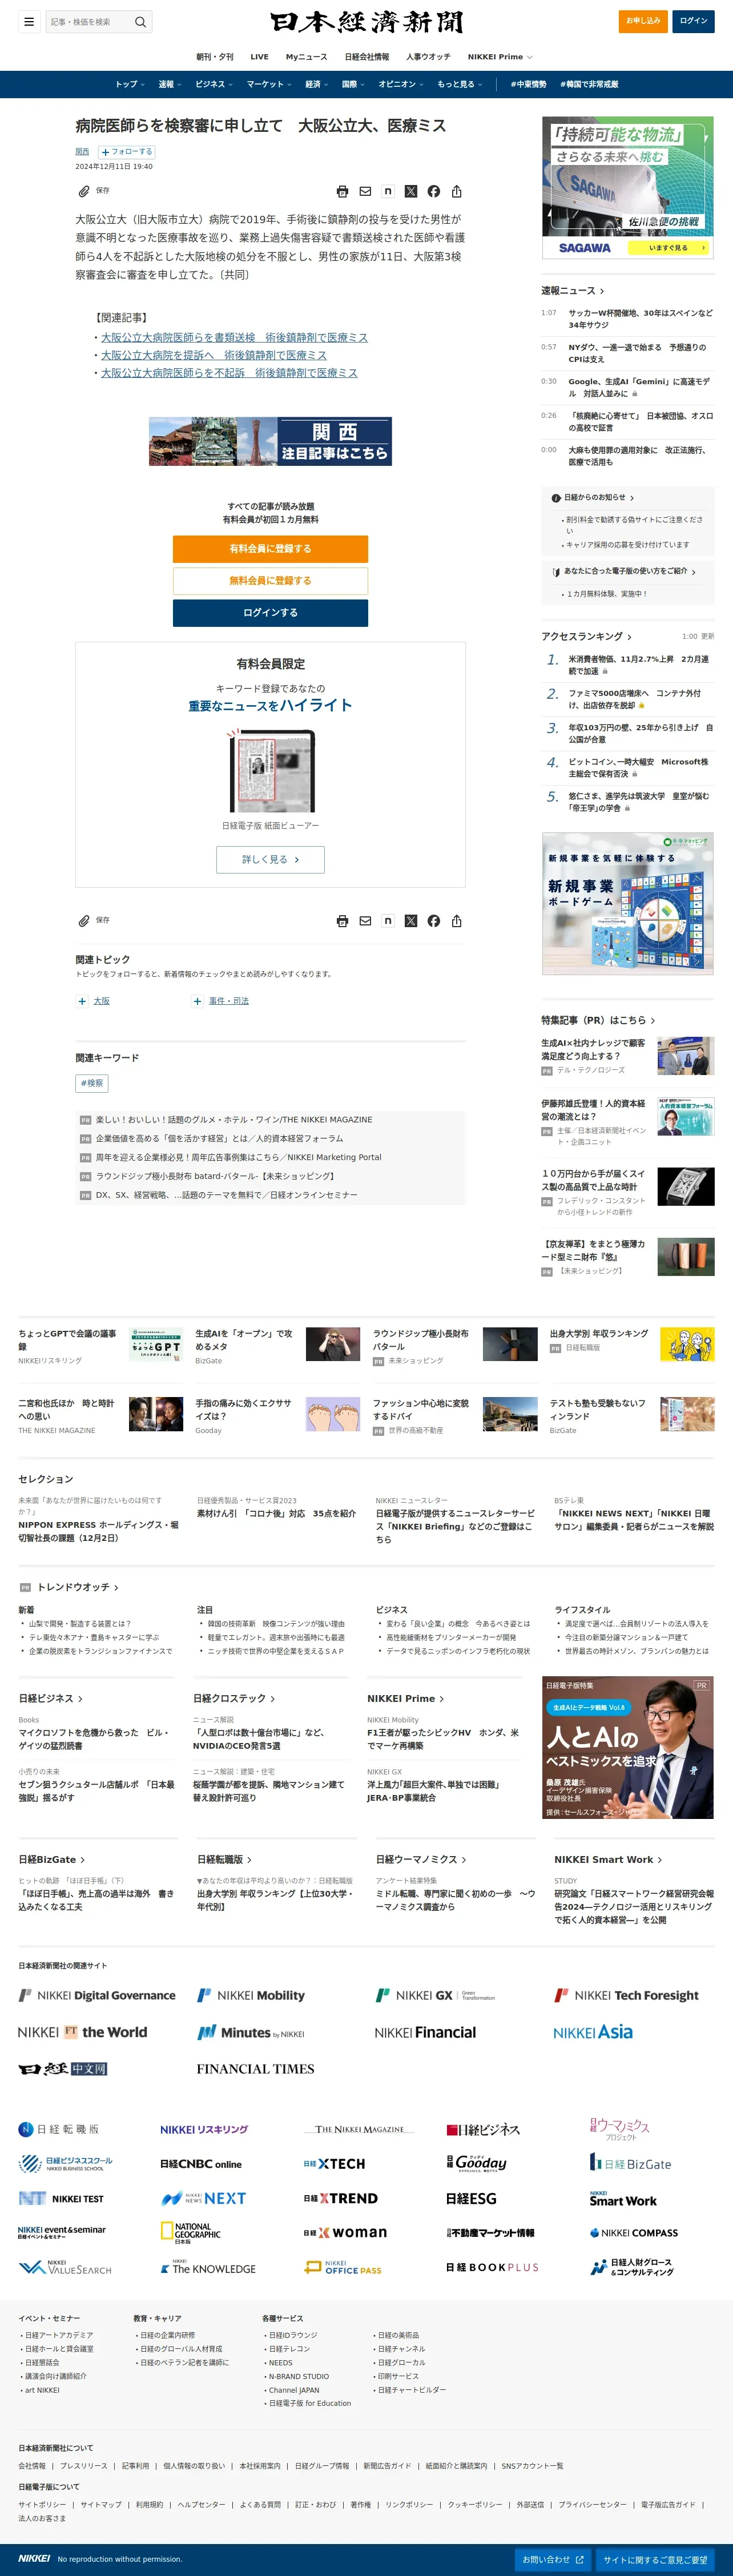
Task: Click the print icon below article date
Action: pyautogui.click(x=342, y=191)
